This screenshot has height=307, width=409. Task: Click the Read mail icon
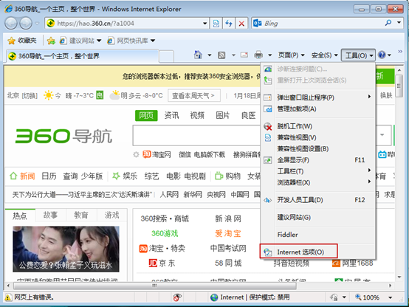(244, 55)
